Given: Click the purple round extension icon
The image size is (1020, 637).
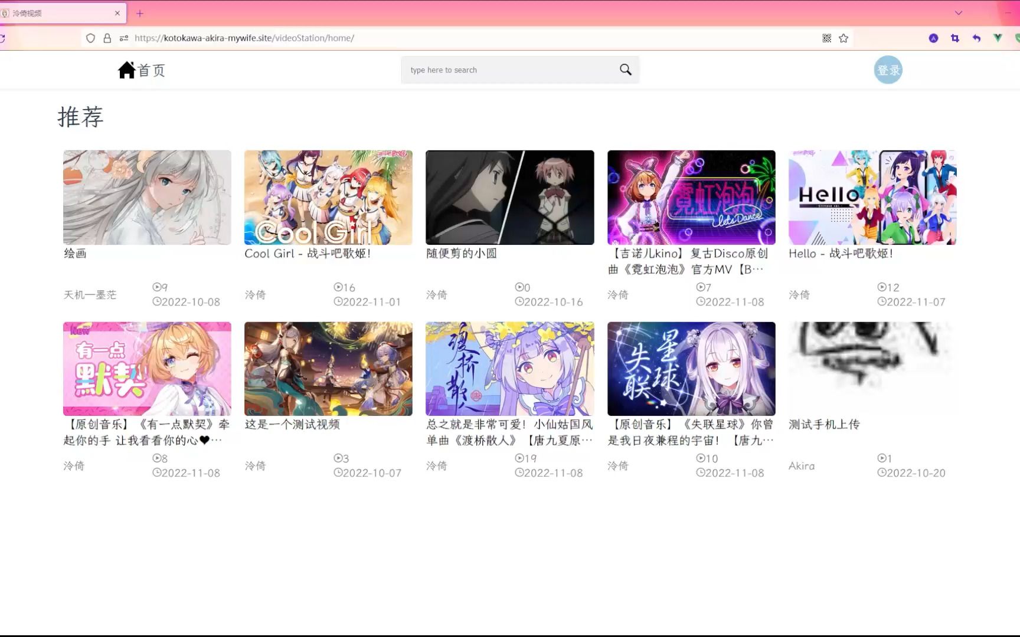Looking at the screenshot, I should coord(933,38).
